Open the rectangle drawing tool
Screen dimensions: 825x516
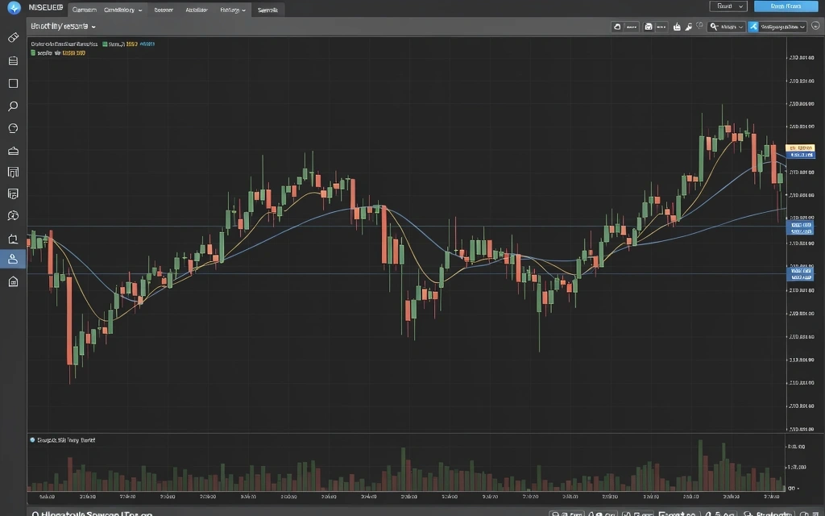pyautogui.click(x=12, y=82)
